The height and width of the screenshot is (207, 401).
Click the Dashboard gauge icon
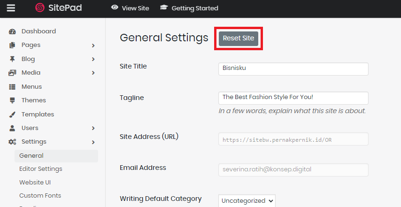coord(13,31)
